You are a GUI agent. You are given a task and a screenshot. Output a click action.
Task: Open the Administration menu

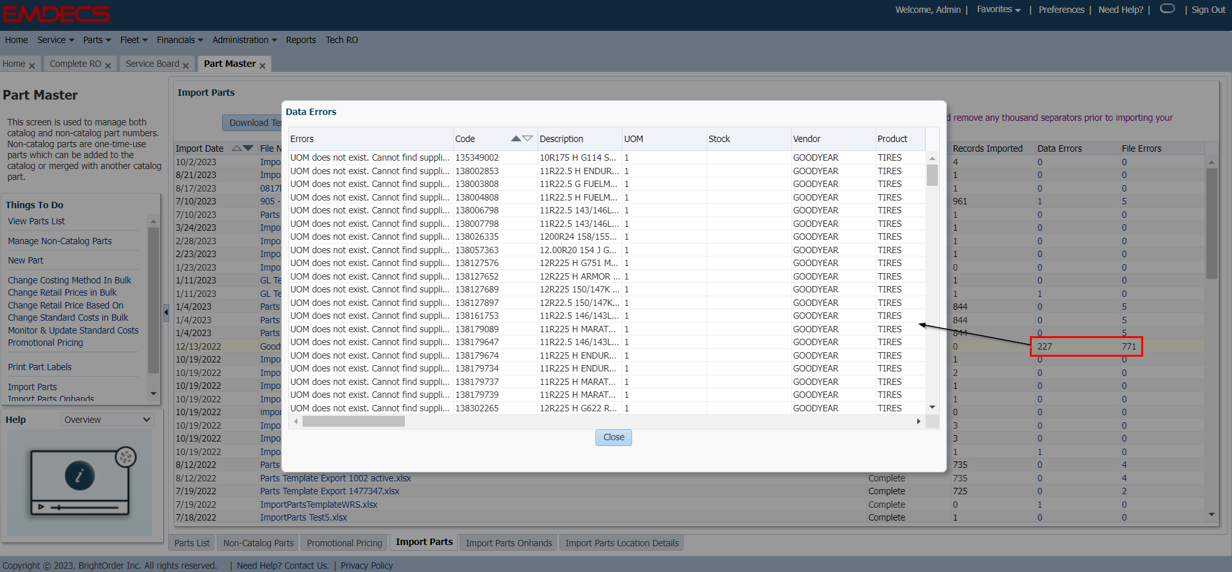coord(245,40)
